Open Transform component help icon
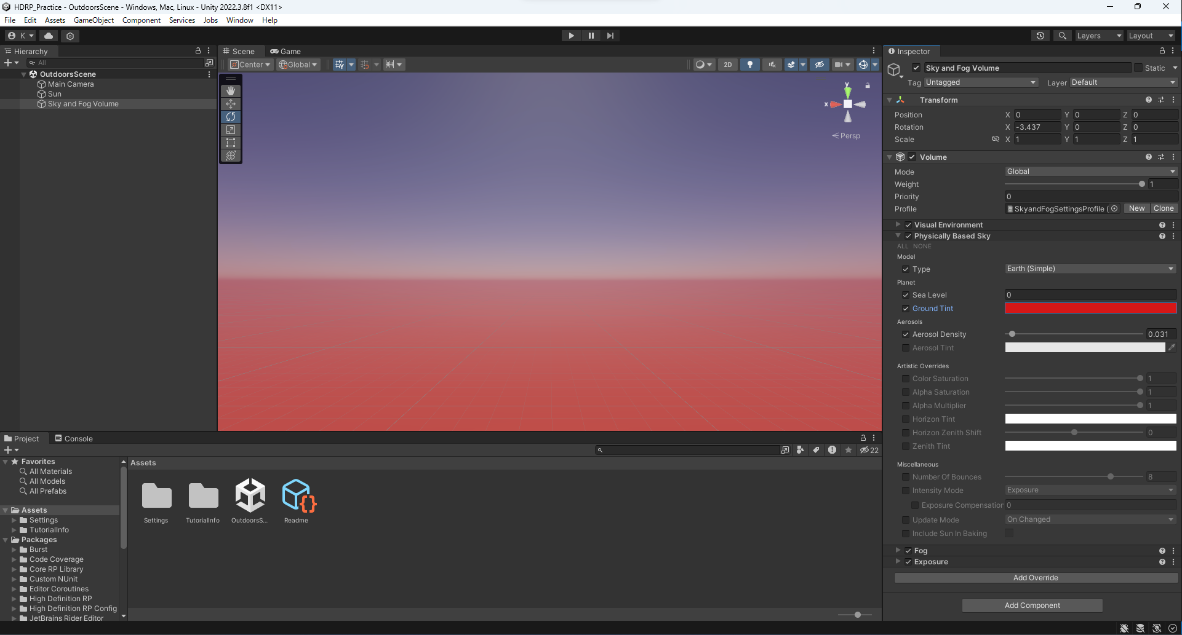This screenshot has height=635, width=1182. 1148,100
